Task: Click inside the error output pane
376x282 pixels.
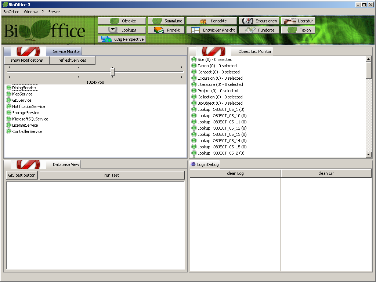Action: (x=326, y=224)
